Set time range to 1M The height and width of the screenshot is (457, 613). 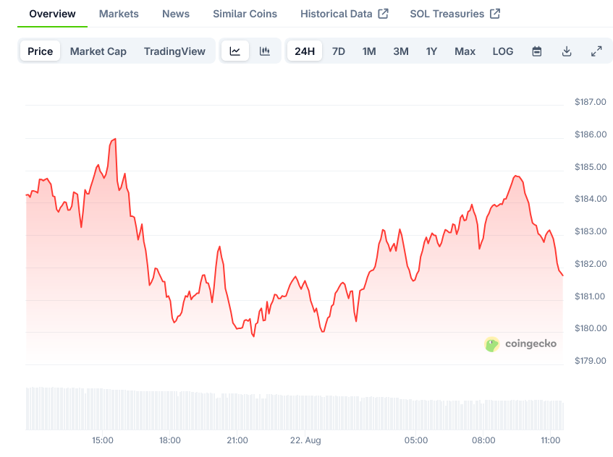point(369,51)
